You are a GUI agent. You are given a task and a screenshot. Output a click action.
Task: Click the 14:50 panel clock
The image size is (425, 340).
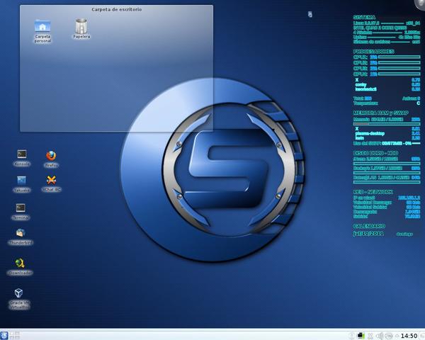pyautogui.click(x=409, y=336)
